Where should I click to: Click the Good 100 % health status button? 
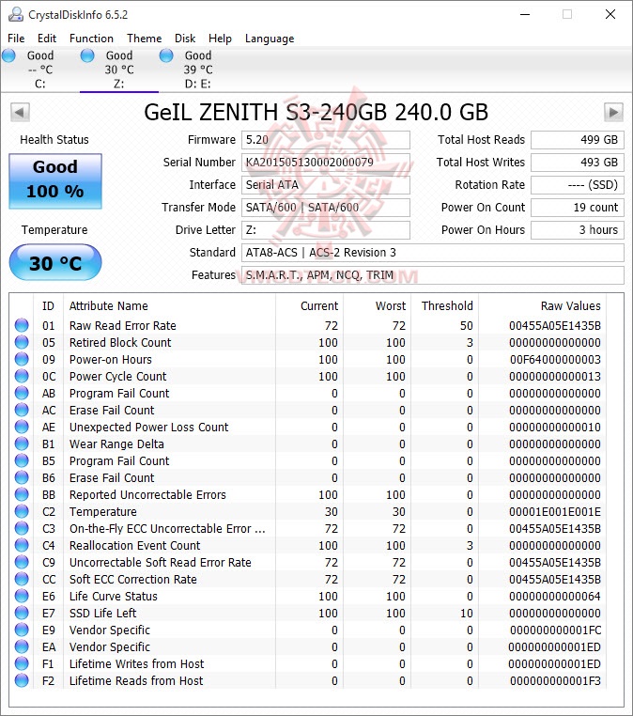tap(55, 181)
